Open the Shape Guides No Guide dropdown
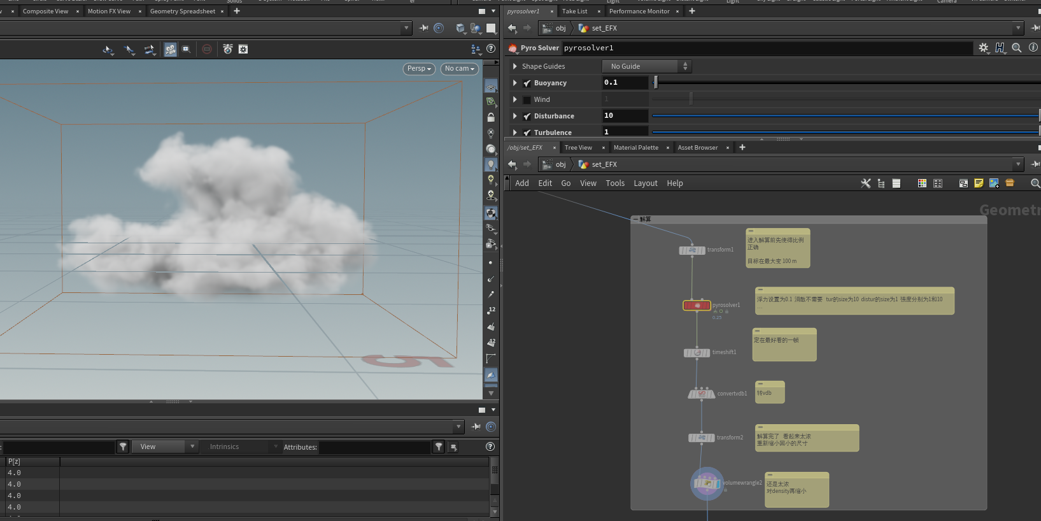Screen dimensions: 1041x521 coord(646,66)
